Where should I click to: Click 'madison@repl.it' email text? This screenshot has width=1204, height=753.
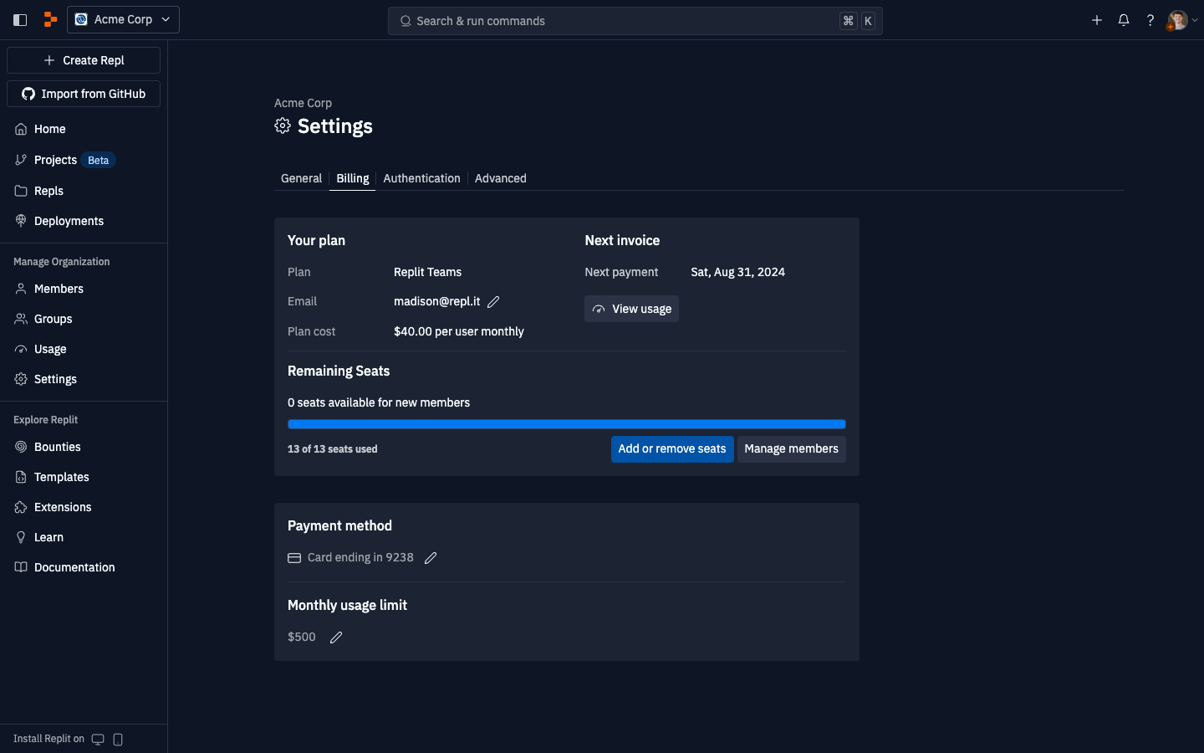436,301
